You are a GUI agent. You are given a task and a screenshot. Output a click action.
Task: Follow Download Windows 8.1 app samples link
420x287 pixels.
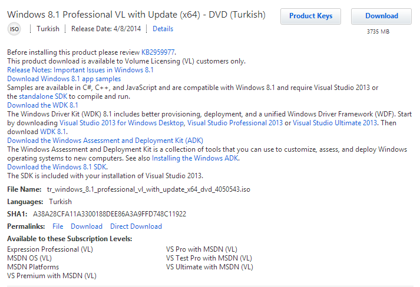[x=64, y=79]
